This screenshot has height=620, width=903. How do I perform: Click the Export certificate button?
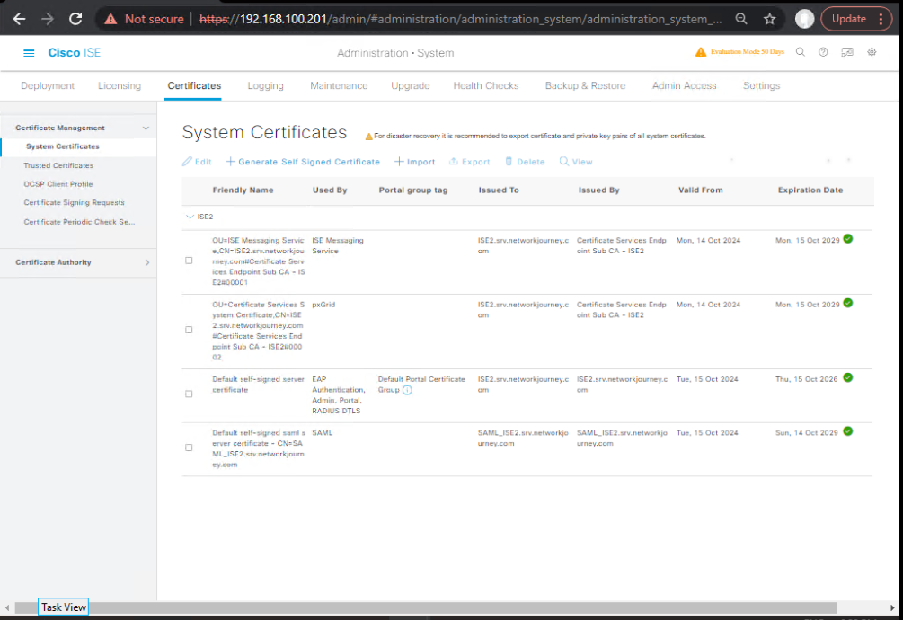pos(469,162)
